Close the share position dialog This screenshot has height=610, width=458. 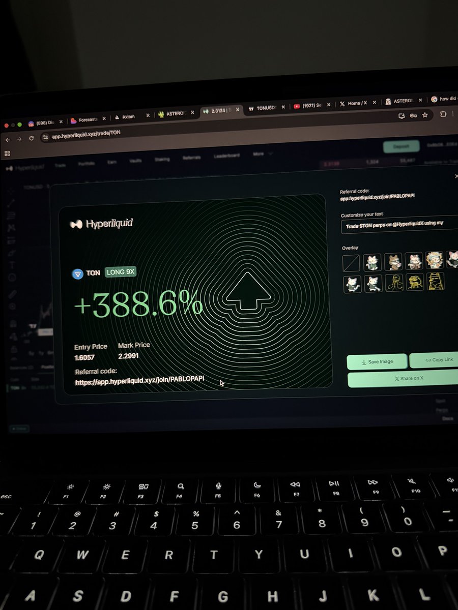click(x=455, y=176)
